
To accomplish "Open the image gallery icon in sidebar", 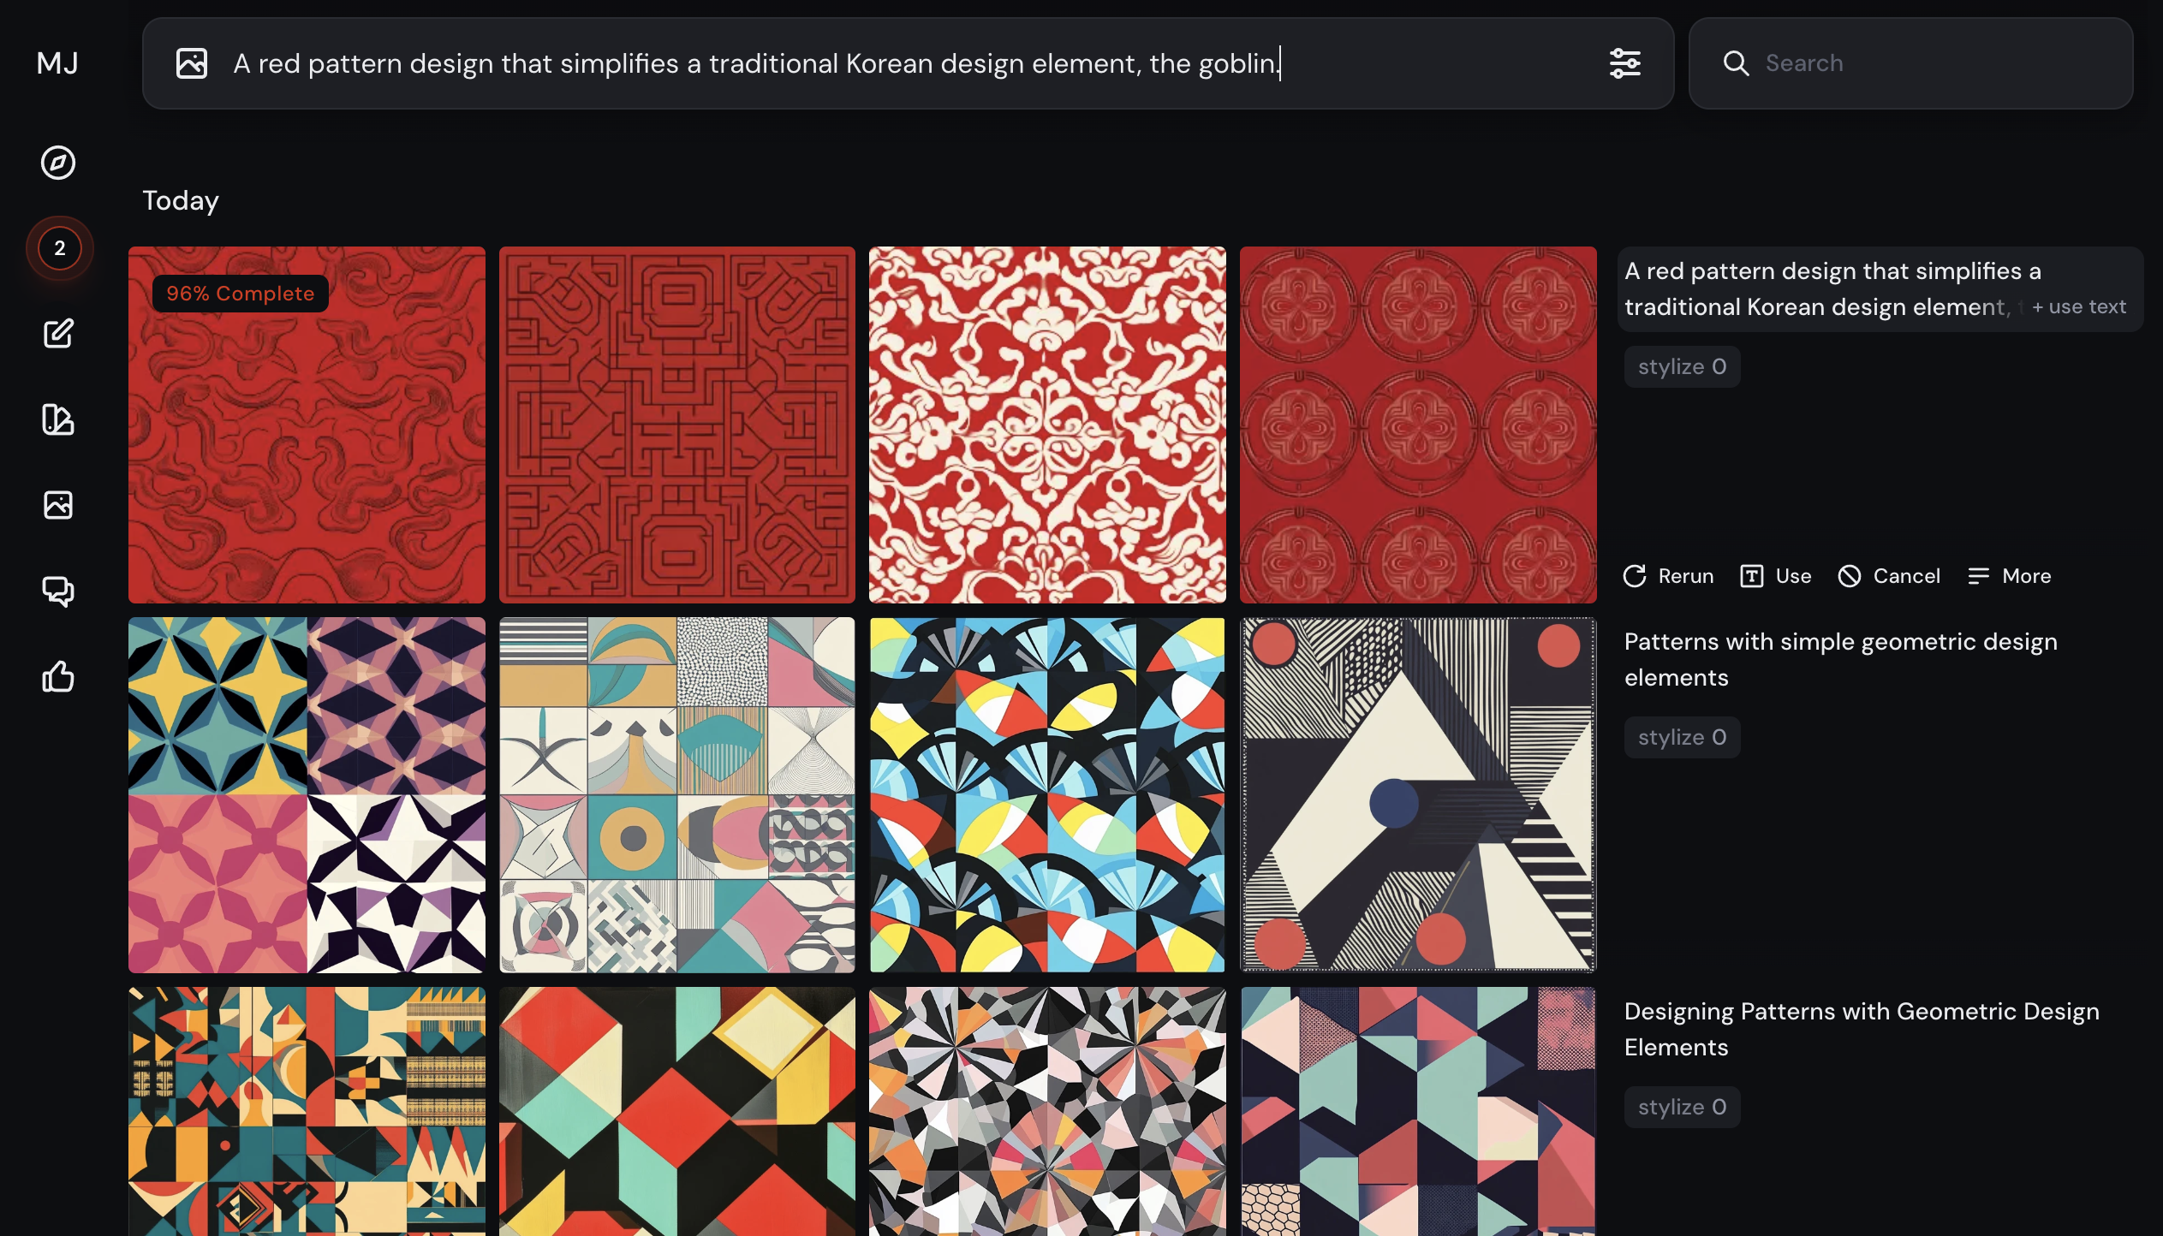I will coord(58,505).
